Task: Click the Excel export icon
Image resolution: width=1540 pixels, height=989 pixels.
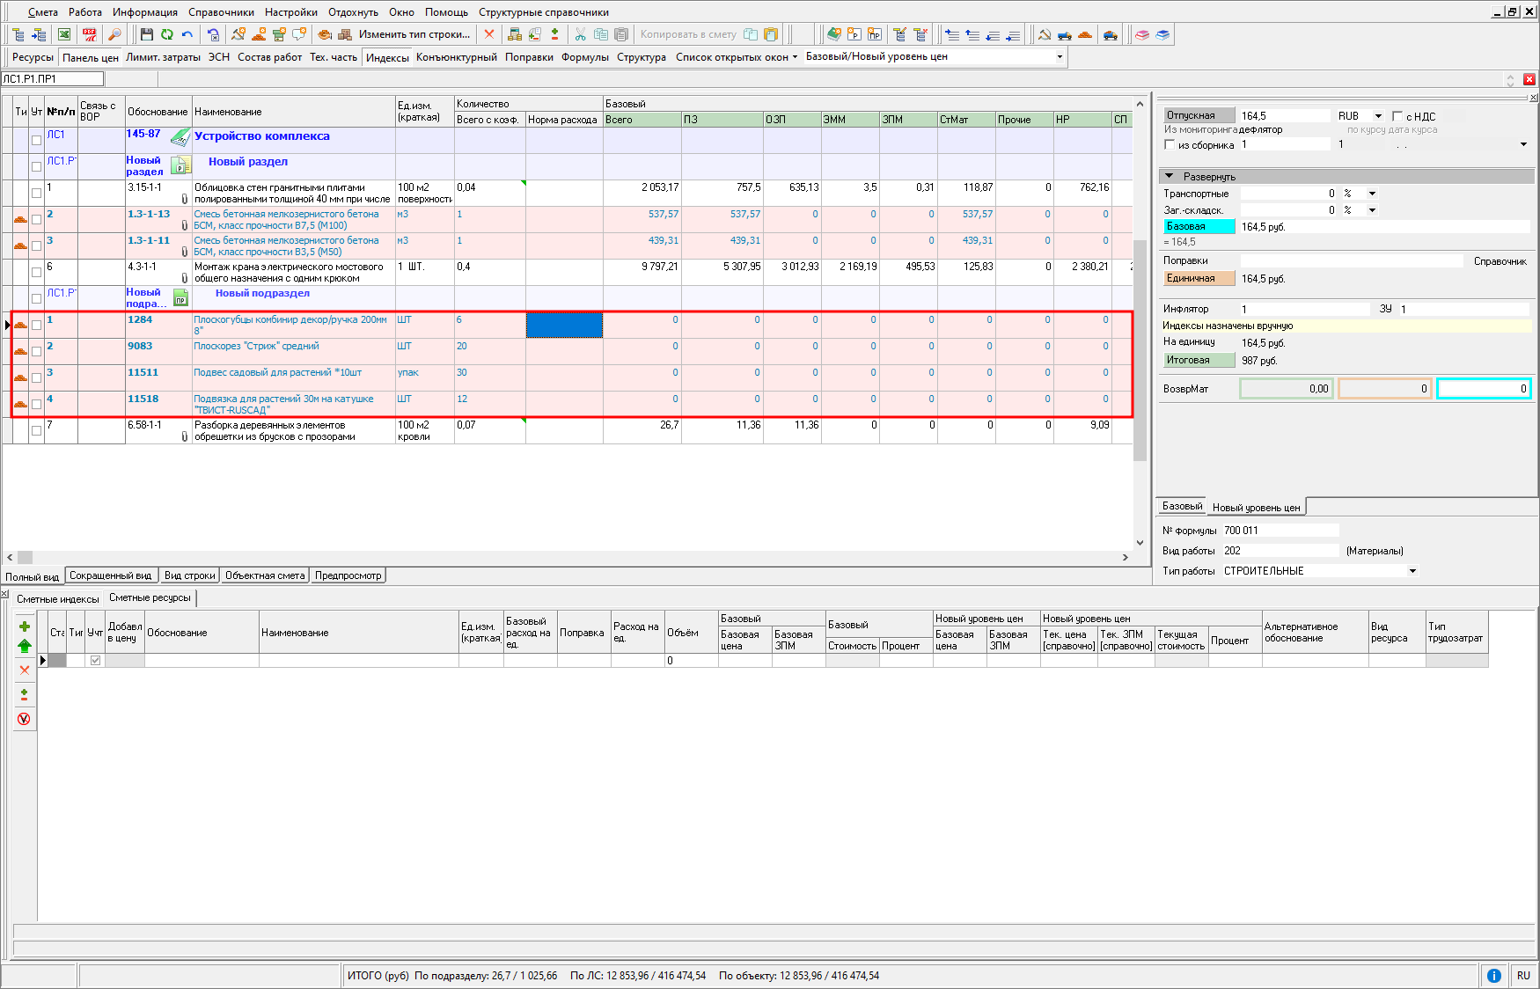Action: coord(64,34)
